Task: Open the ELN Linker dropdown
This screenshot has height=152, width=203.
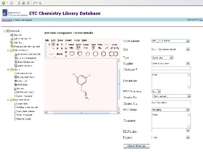Action: click(x=188, y=130)
